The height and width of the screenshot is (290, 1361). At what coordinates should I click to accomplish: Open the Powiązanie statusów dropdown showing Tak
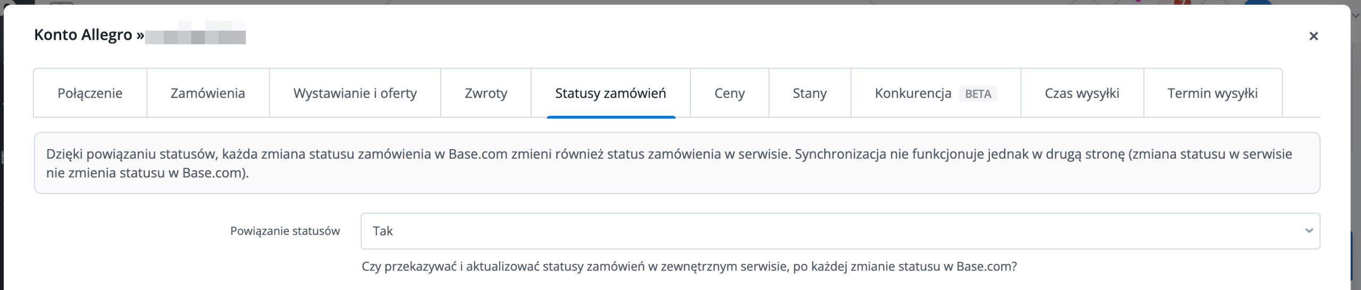tap(840, 231)
